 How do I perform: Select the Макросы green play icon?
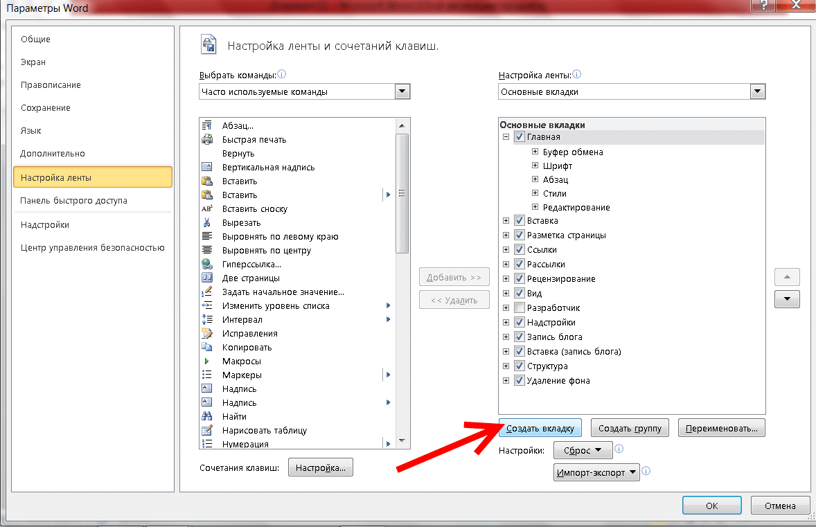click(206, 361)
